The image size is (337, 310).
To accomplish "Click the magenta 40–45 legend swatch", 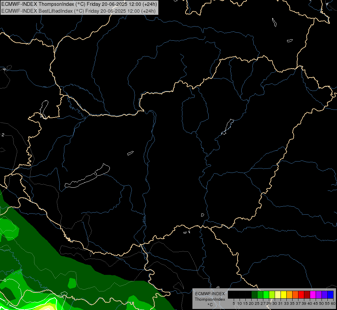I will click(313, 294).
